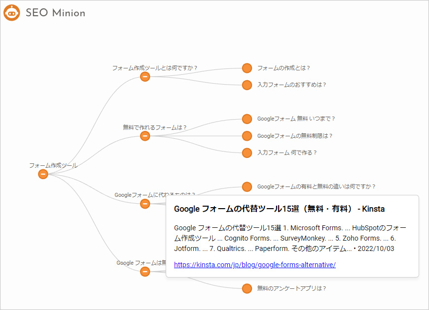The width and height of the screenshot is (429, 310).
Task: Click the circle beside Googleフォームの有料と無料の違いは何ですか？
Action: (247, 187)
